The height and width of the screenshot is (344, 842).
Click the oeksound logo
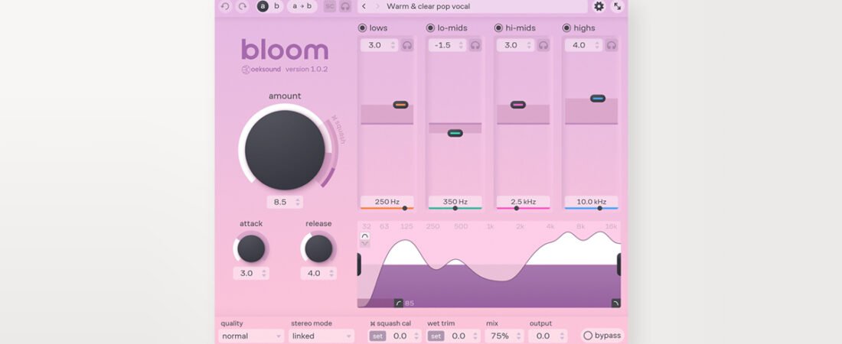[x=261, y=70]
